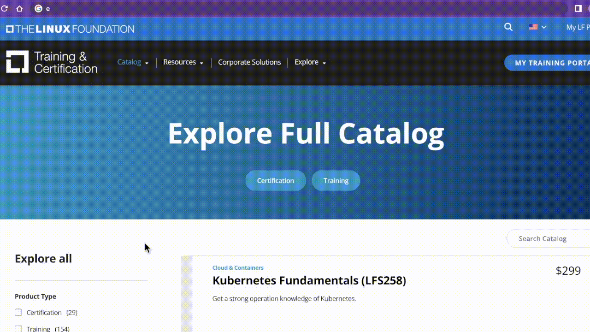This screenshot has height=332, width=590.
Task: Expand the Catalog menu
Action: click(133, 62)
